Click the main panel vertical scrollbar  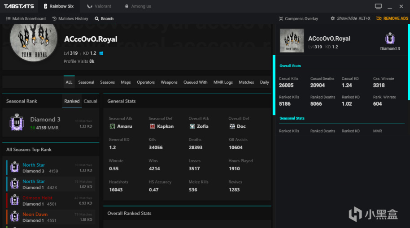pyautogui.click(x=274, y=85)
